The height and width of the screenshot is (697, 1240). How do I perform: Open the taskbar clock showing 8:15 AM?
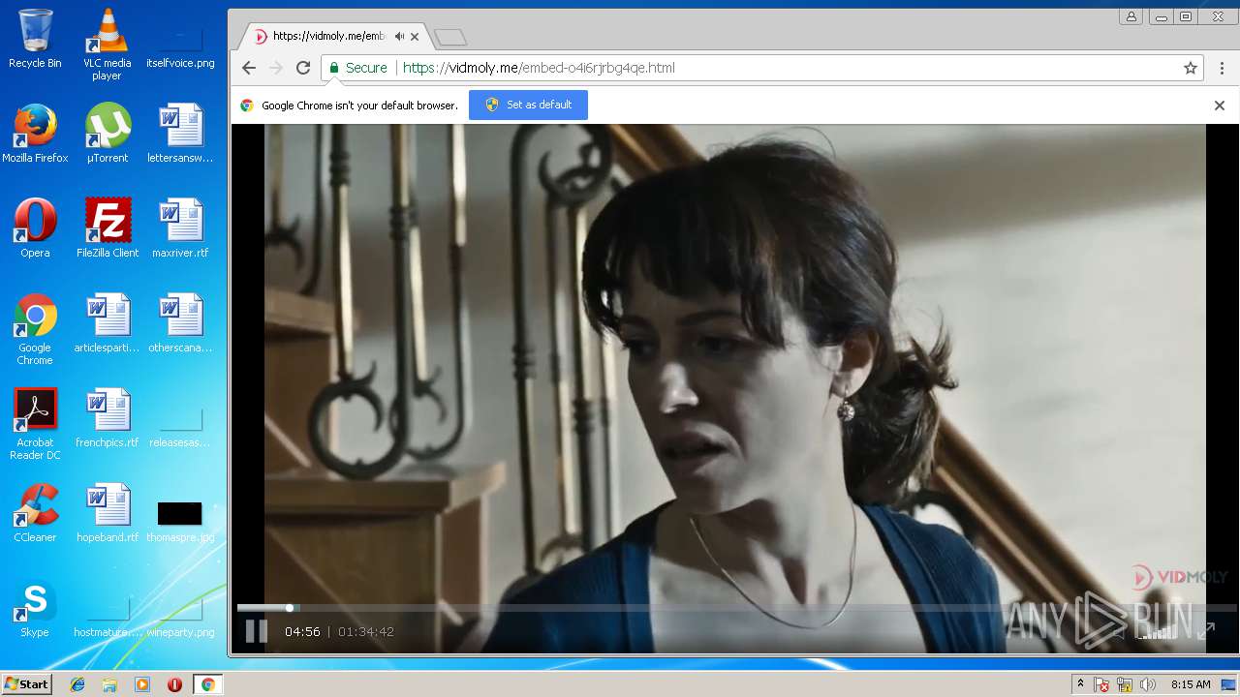(1191, 684)
